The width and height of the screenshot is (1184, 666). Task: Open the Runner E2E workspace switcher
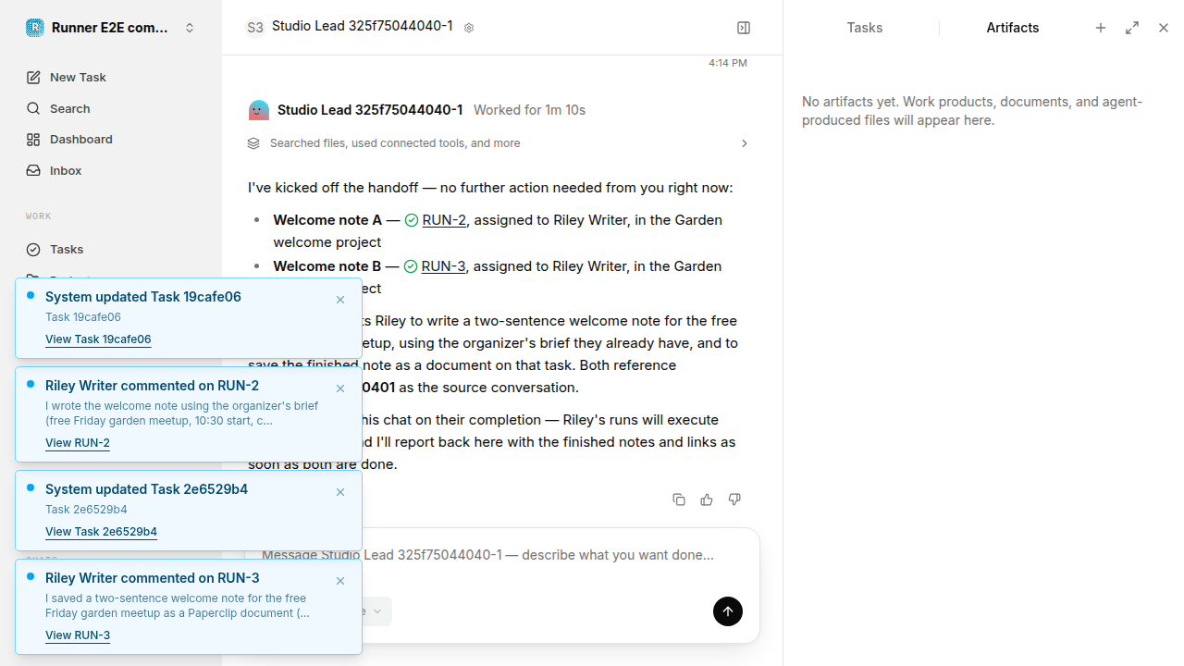pos(111,28)
